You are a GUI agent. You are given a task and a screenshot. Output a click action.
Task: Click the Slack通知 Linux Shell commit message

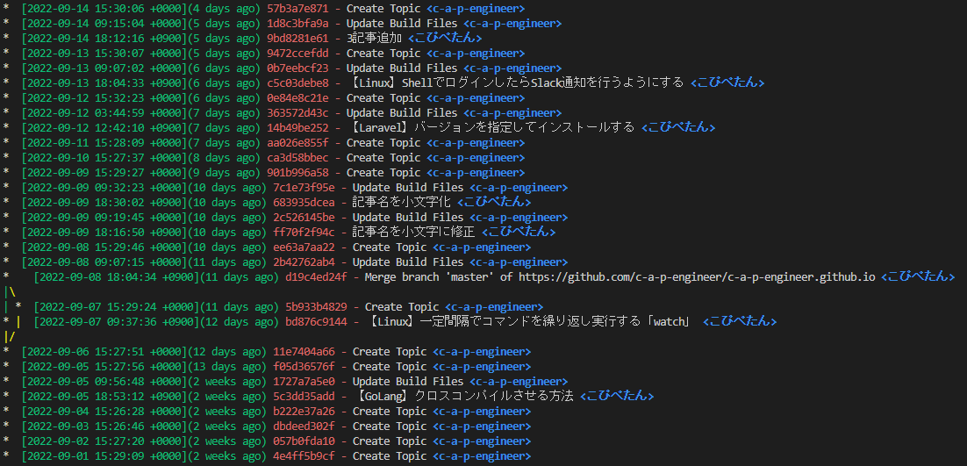pyautogui.click(x=515, y=82)
